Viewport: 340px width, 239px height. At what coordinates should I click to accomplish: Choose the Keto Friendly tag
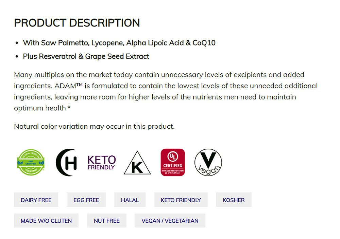(x=181, y=200)
